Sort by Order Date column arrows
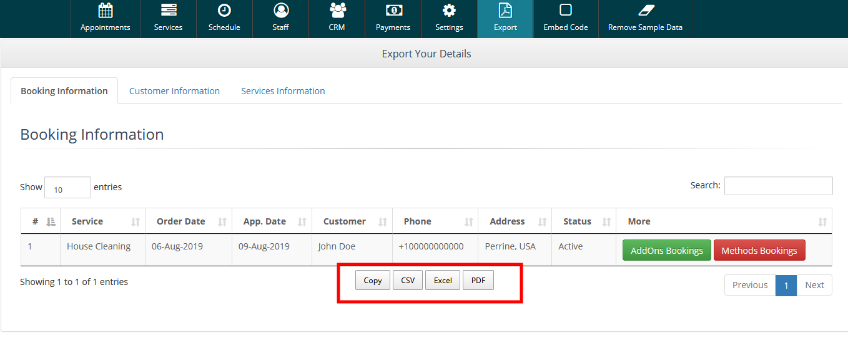Screen dimensions: 848x343 pyautogui.click(x=222, y=222)
